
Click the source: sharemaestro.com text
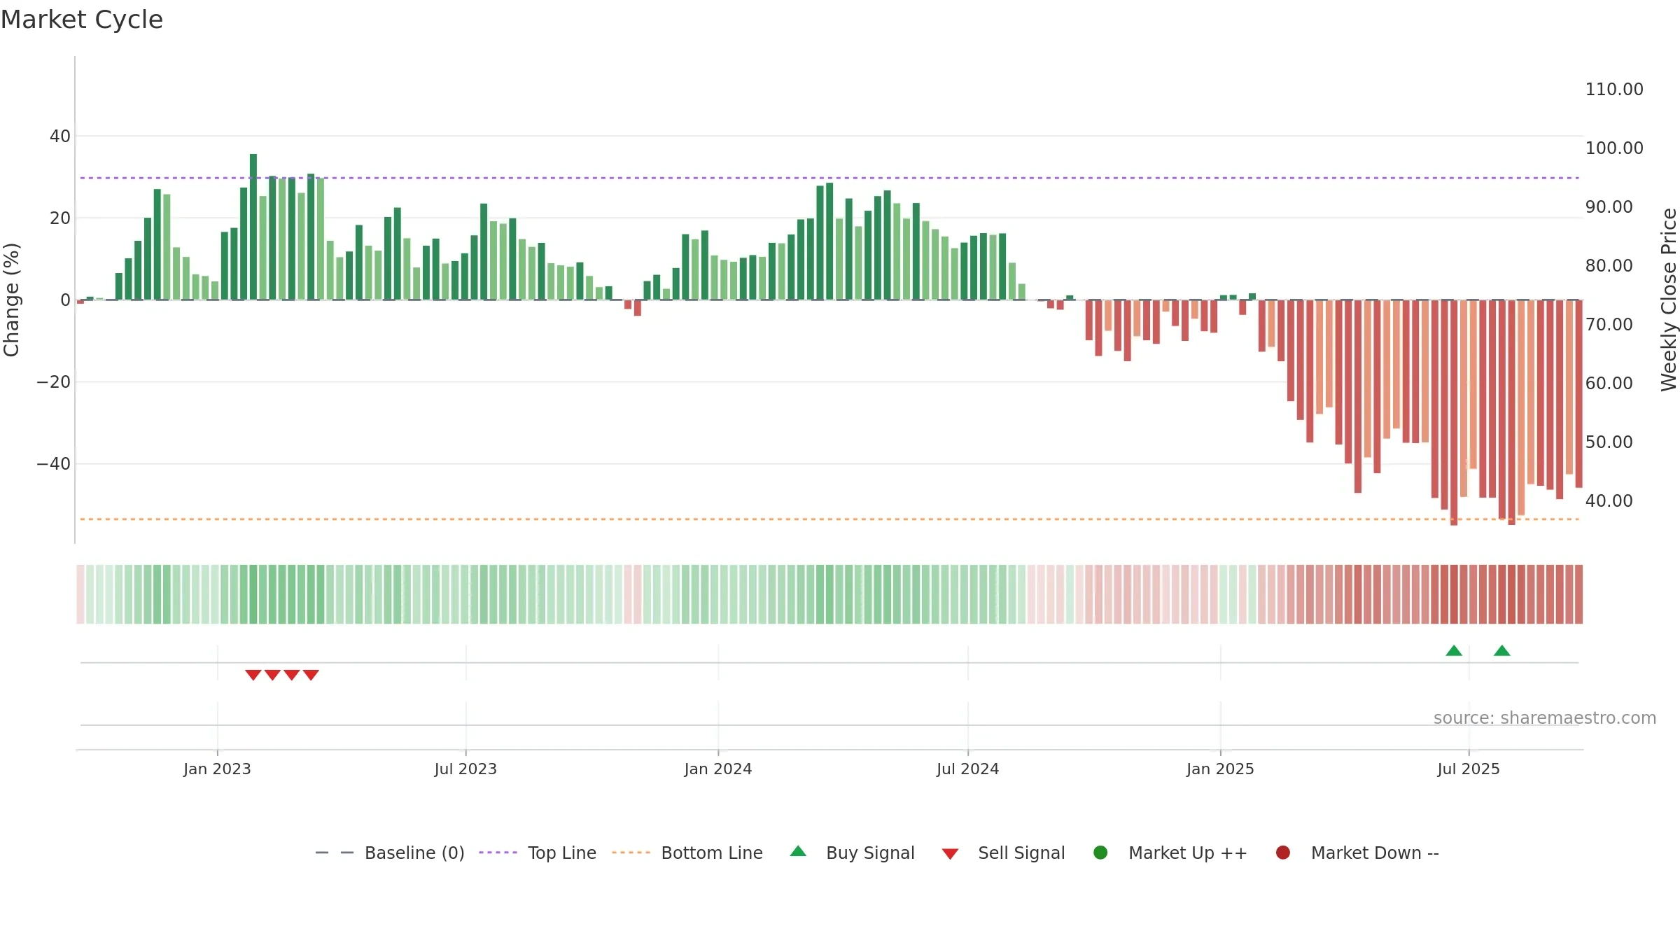(x=1545, y=717)
